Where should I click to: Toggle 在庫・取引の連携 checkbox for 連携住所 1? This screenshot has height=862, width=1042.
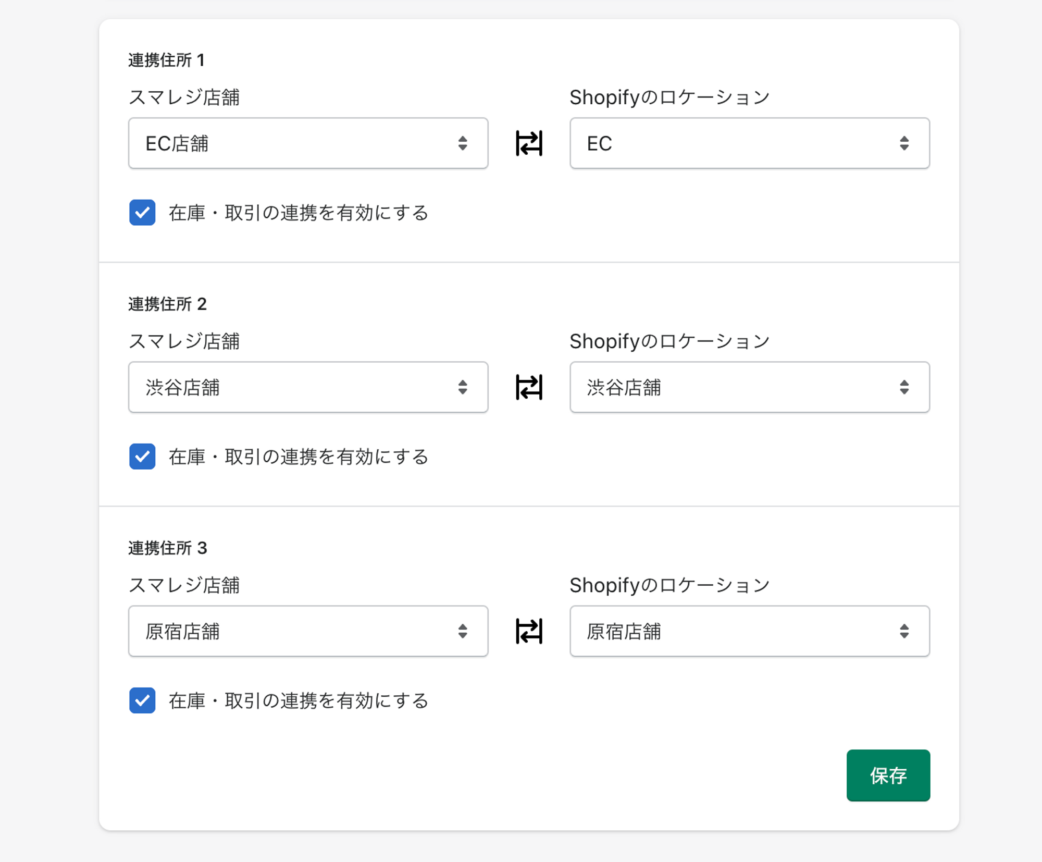tap(142, 213)
